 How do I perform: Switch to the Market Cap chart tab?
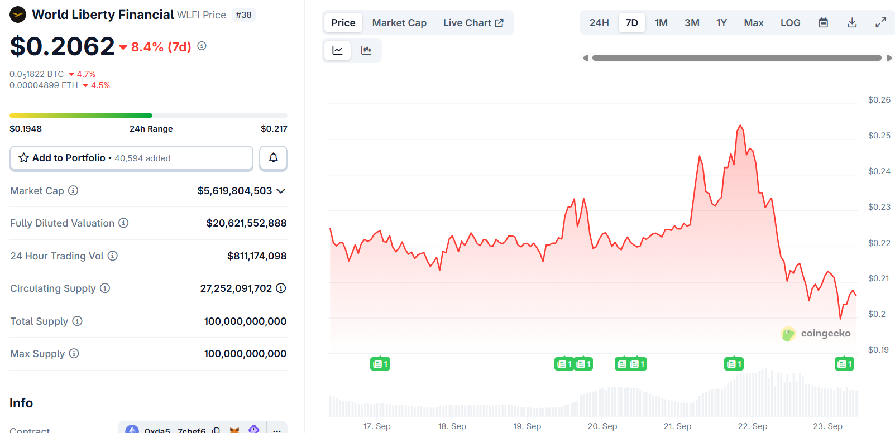pyautogui.click(x=399, y=23)
